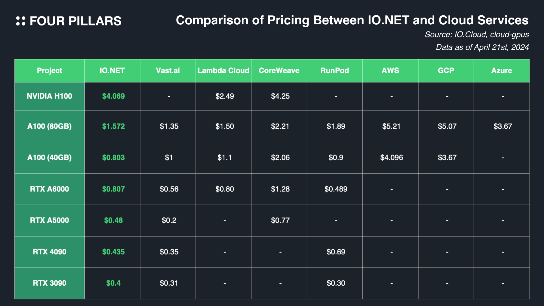Click the NVIDIA H100 row label

(x=50, y=96)
